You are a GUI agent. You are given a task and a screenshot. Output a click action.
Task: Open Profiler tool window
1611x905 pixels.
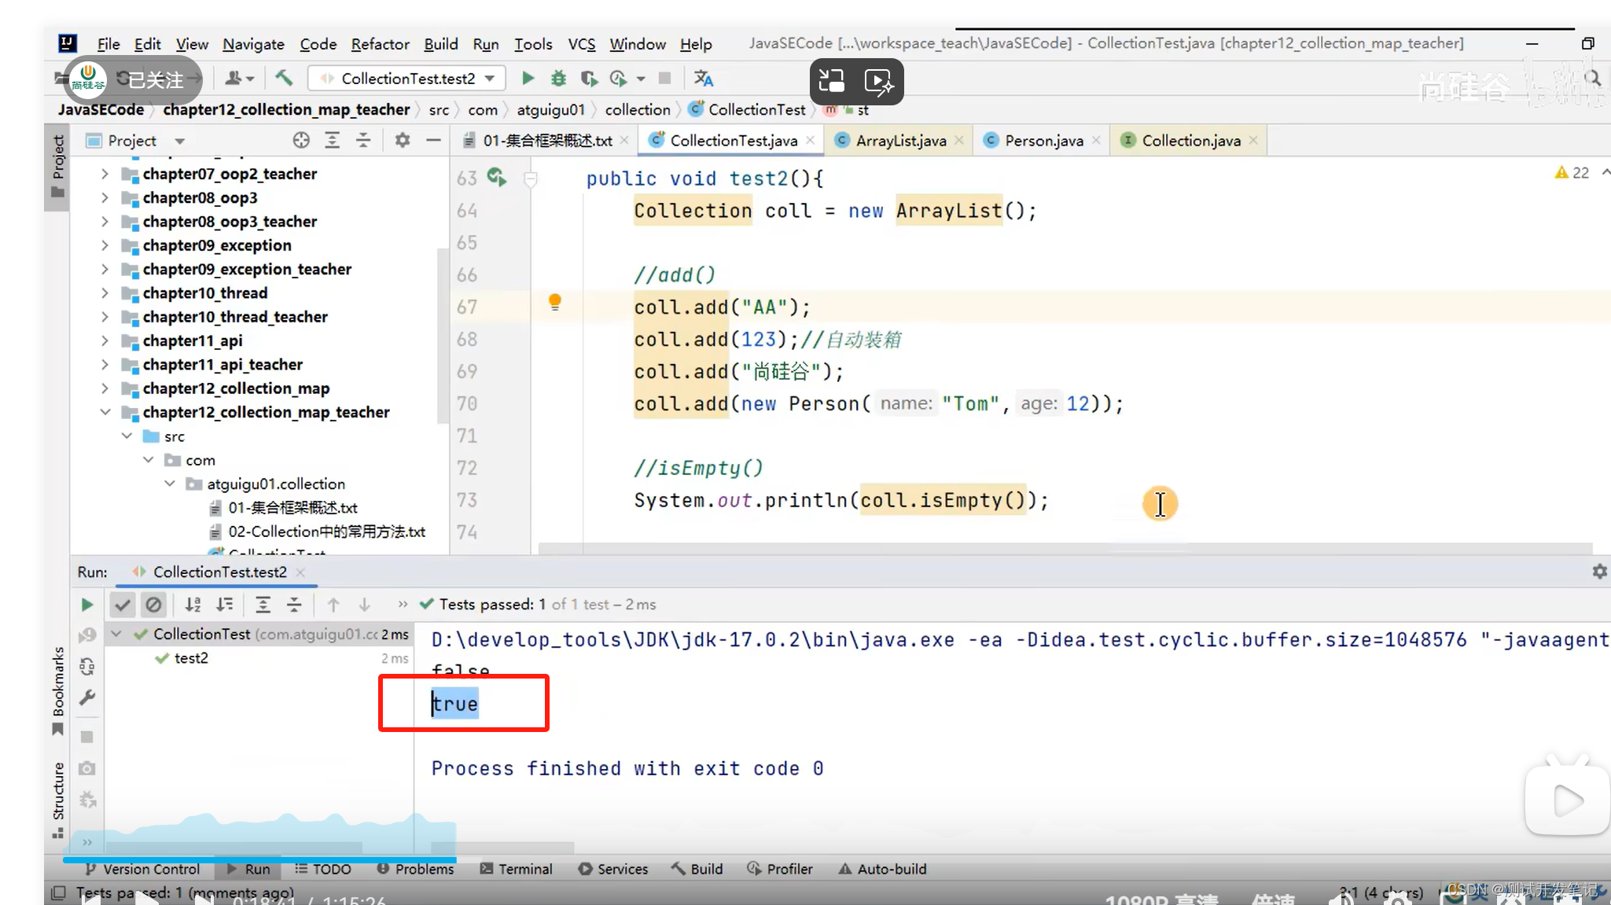[x=780, y=869]
